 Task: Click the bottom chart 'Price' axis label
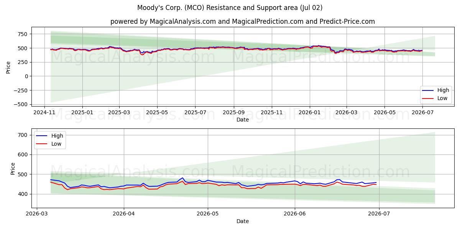13,168
